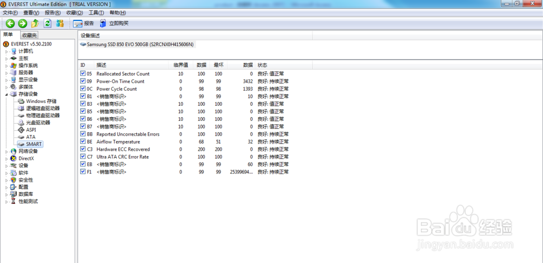Image resolution: width=543 pixels, height=263 pixels.
Task: Toggle the B1 attribute checkbox
Action: point(83,96)
